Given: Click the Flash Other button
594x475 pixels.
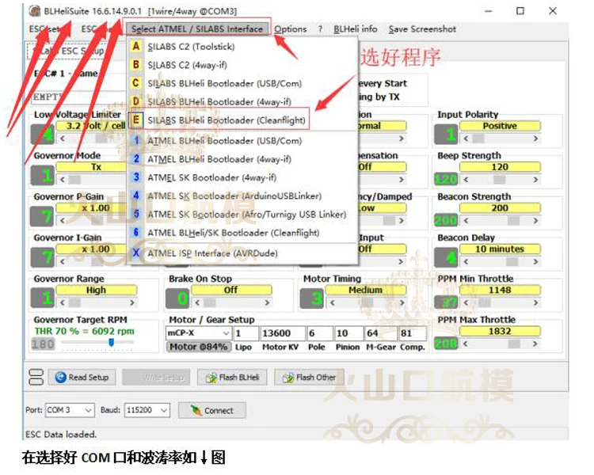Looking at the screenshot, I should 309,378.
